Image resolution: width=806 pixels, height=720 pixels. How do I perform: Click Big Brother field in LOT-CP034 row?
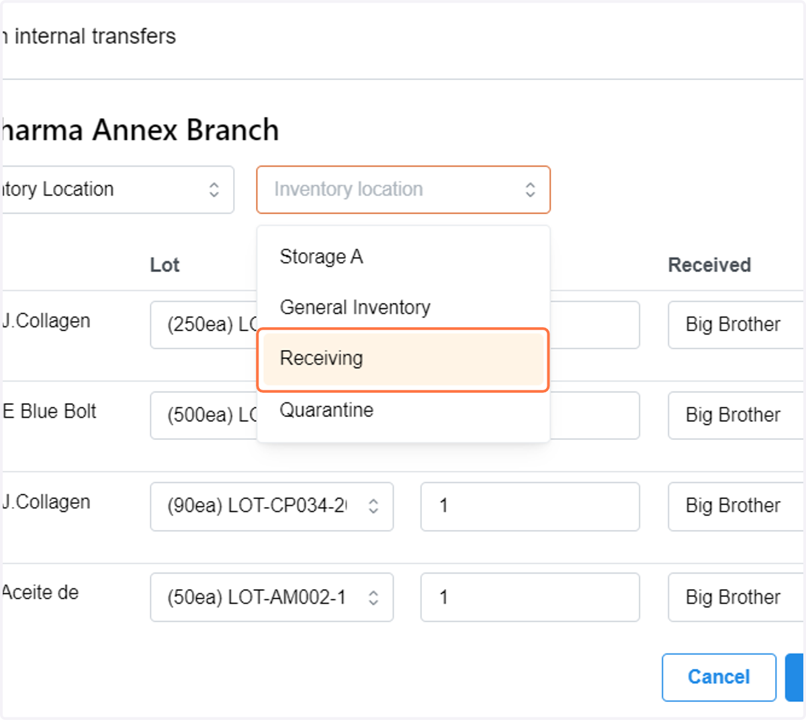737,506
